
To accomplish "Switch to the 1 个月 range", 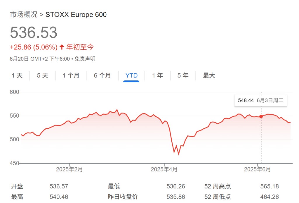I will [x=71, y=75].
